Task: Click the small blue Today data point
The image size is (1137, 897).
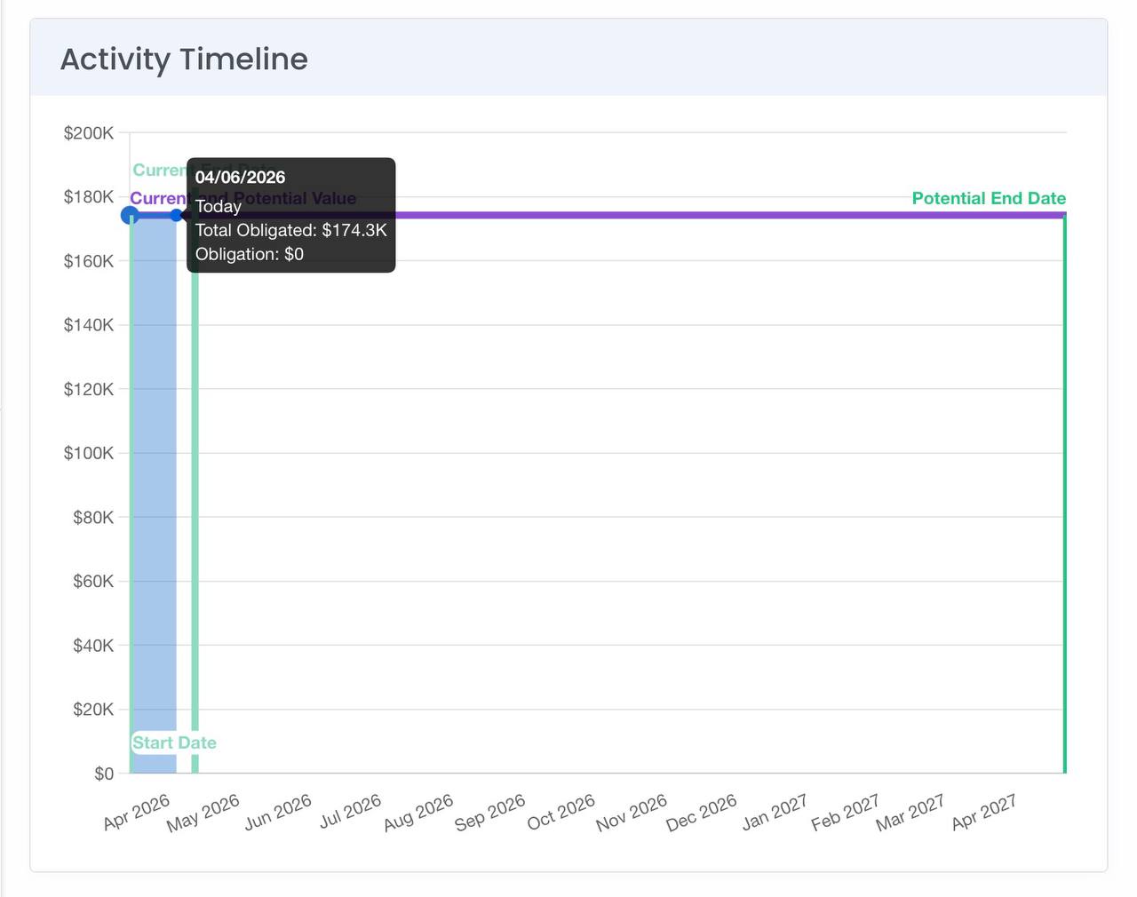Action: click(x=177, y=215)
